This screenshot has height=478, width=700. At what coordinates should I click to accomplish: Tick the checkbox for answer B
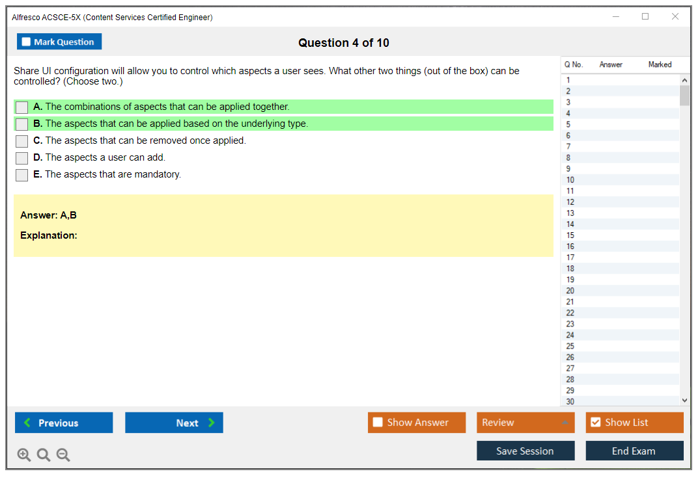click(x=22, y=124)
